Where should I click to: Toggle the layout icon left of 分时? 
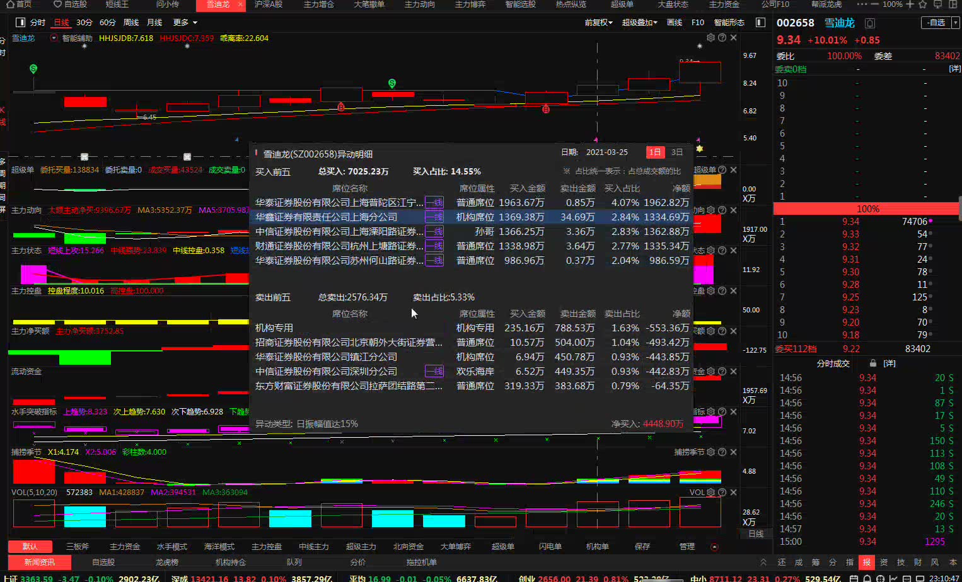click(20, 23)
